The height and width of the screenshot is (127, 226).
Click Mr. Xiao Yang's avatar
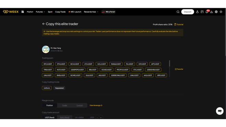coord(46,49)
